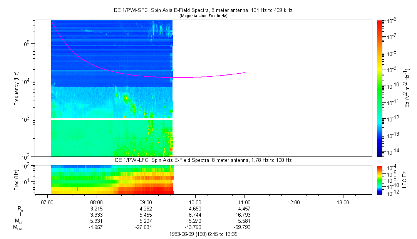Click the 10^-10 label on the Ez color bar
The width and height of the screenshot is (417, 239).
pyautogui.click(x=392, y=86)
